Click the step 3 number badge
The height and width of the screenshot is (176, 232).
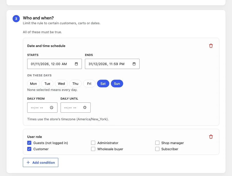click(x=16, y=19)
